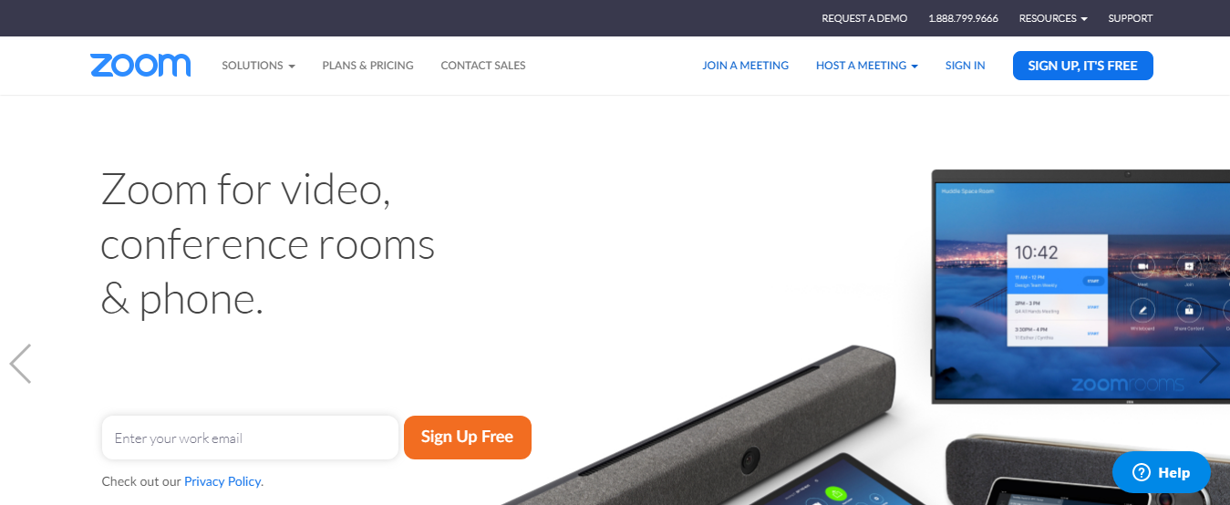The image size is (1230, 505).
Task: Click Join a Meeting link
Action: [745, 66]
